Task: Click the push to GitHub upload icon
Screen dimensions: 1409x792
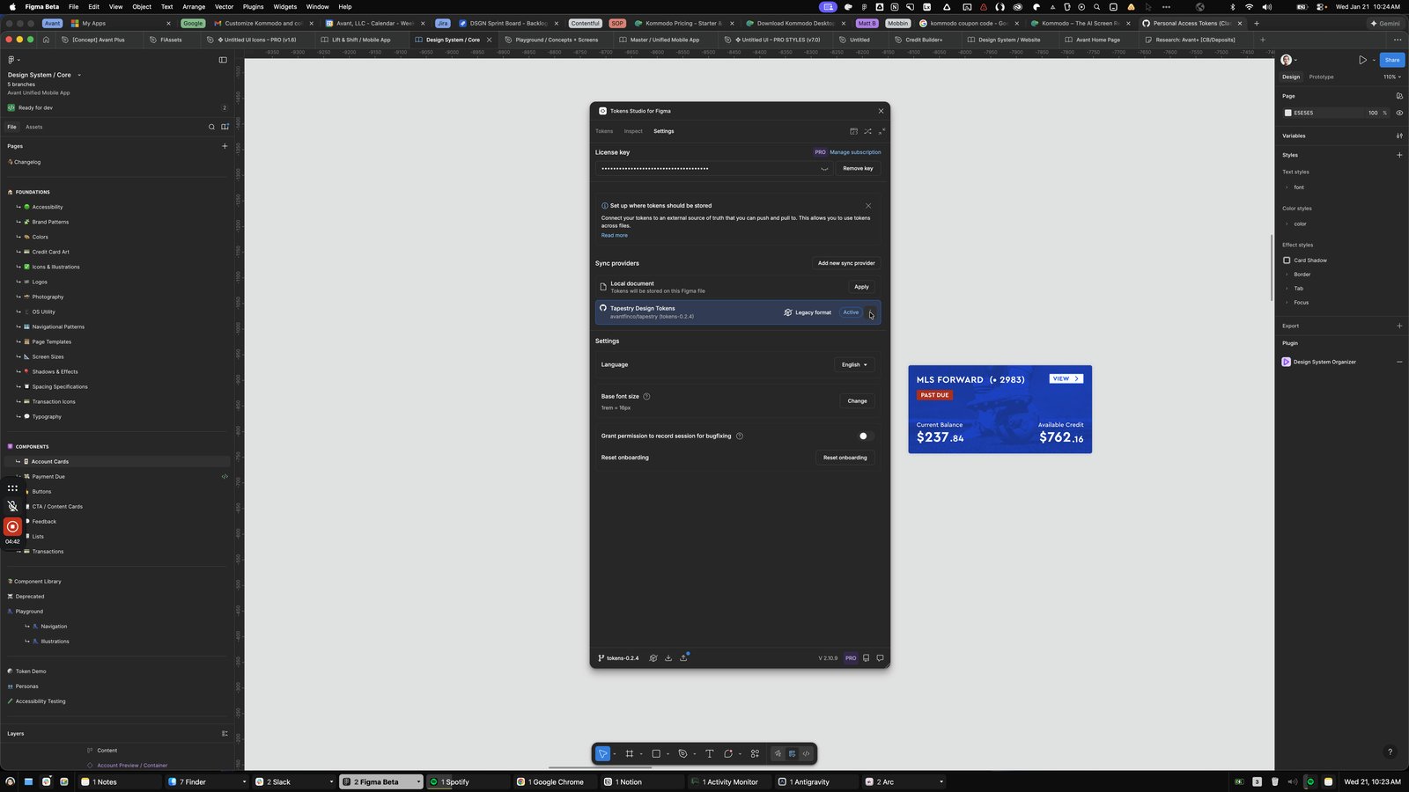Action: (x=683, y=657)
